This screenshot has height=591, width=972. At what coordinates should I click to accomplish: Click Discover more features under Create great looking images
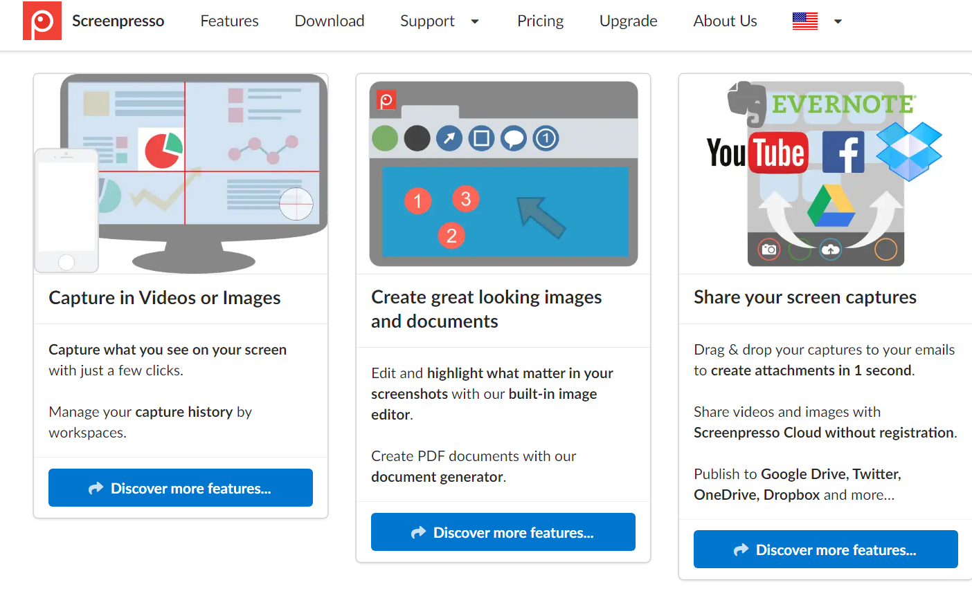pos(503,532)
